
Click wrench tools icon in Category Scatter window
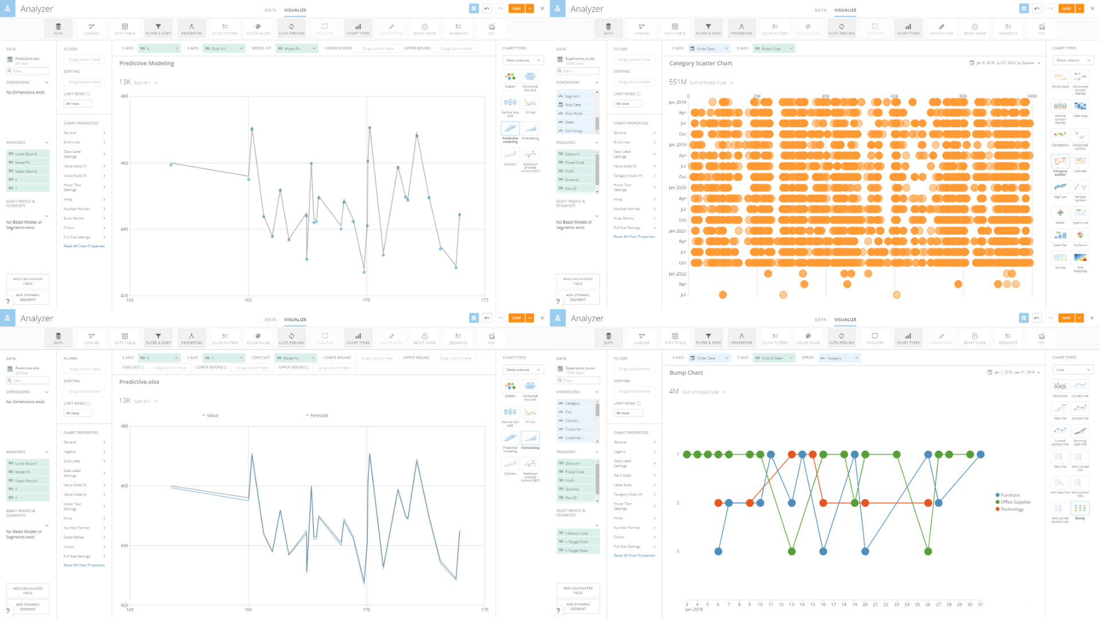pyautogui.click(x=1024, y=9)
